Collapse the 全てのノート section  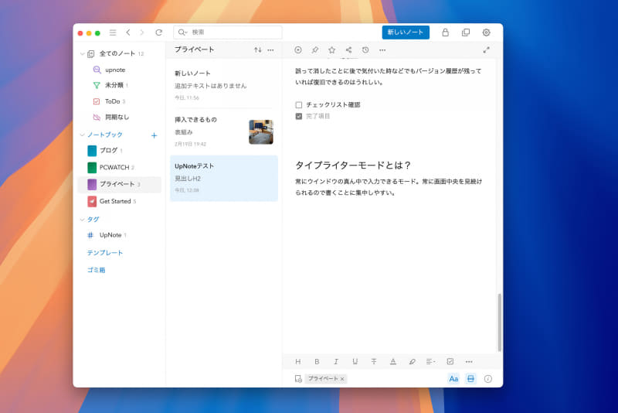(83, 53)
